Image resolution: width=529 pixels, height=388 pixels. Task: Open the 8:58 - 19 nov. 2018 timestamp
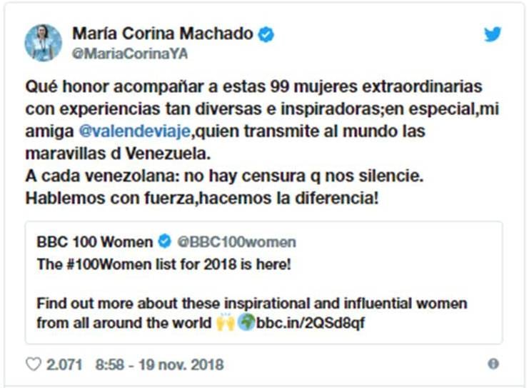[159, 364]
